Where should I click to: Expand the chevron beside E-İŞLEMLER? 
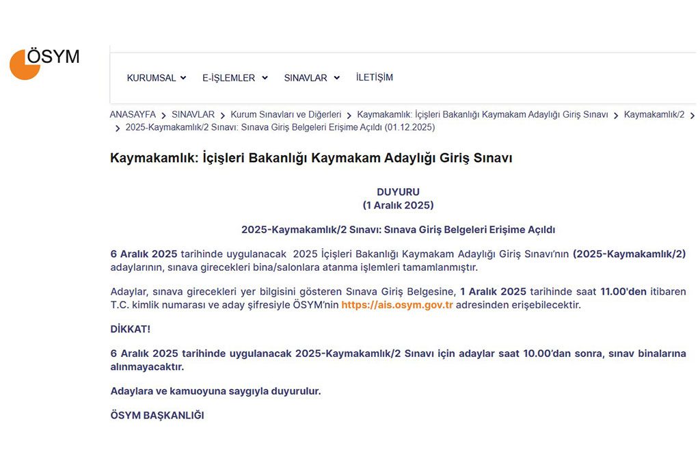coord(265,78)
